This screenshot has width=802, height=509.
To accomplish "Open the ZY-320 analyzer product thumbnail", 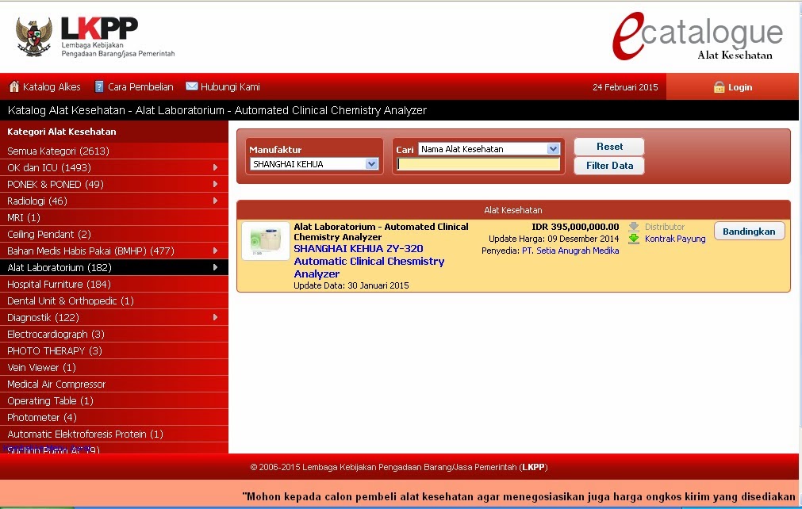I will click(266, 241).
